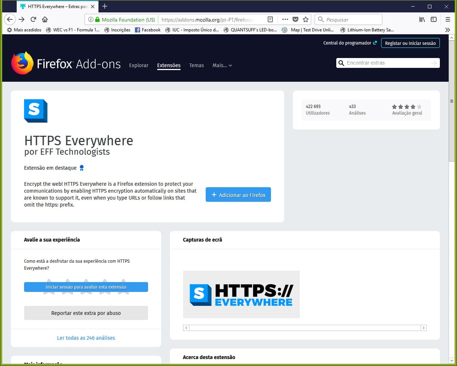
Task: Focus the Encontrar extras search field
Action: click(388, 63)
